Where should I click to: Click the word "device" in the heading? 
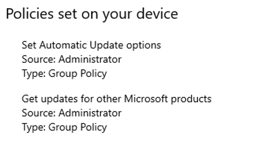(157, 14)
